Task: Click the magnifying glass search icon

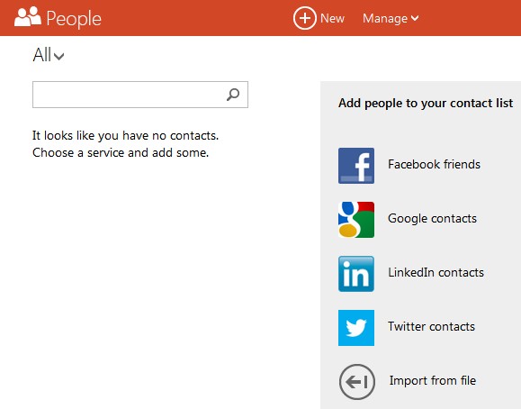Action: coord(233,95)
